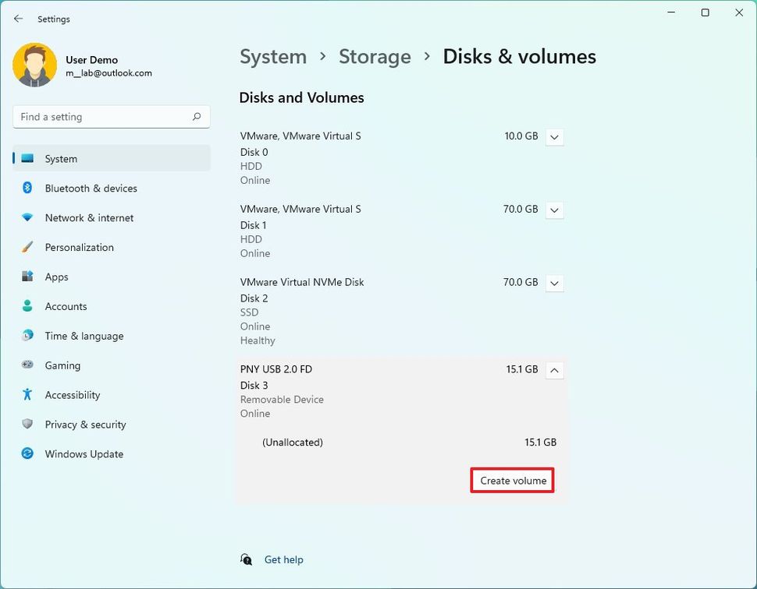
Task: Collapse the PNY USB 2.0 FD section
Action: pos(554,370)
